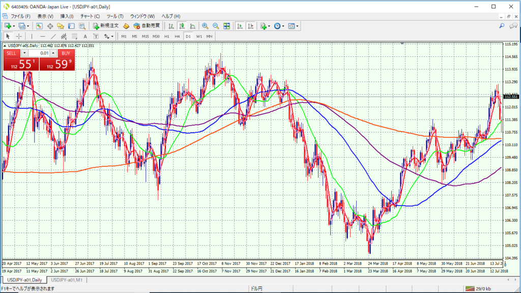Switch chart to line chart icon

[192, 26]
